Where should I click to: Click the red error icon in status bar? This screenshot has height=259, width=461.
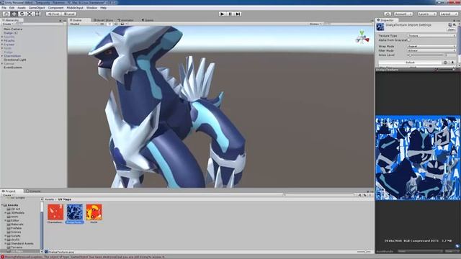[x=2, y=257]
